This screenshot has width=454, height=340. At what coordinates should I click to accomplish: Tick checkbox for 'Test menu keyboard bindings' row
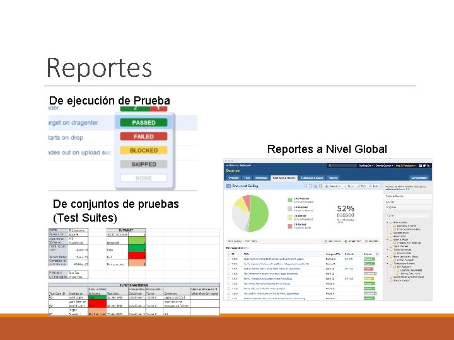pyautogui.click(x=228, y=283)
